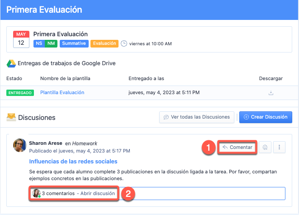
Task: Expand 3 comentarios - Abrir discusión
Action: tap(79, 193)
